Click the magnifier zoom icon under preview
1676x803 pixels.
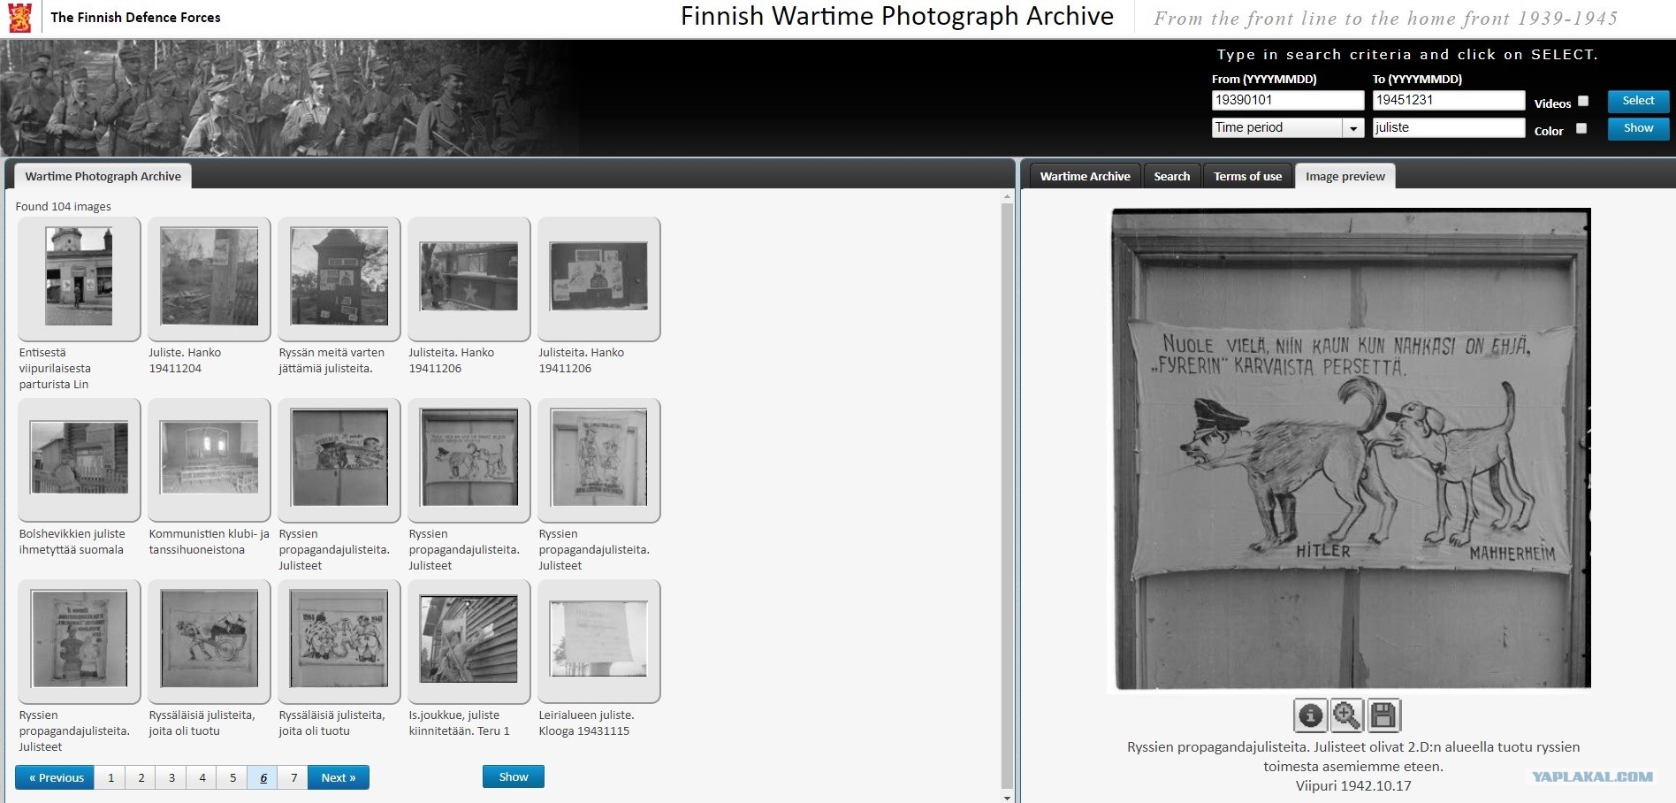pyautogui.click(x=1346, y=715)
